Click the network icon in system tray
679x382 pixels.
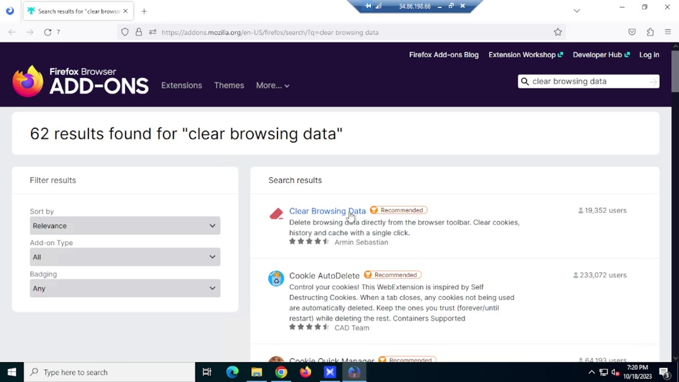603,372
